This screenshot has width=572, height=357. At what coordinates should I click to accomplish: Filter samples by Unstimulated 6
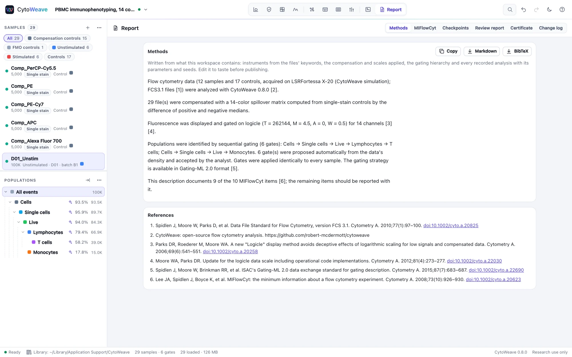tap(70, 47)
